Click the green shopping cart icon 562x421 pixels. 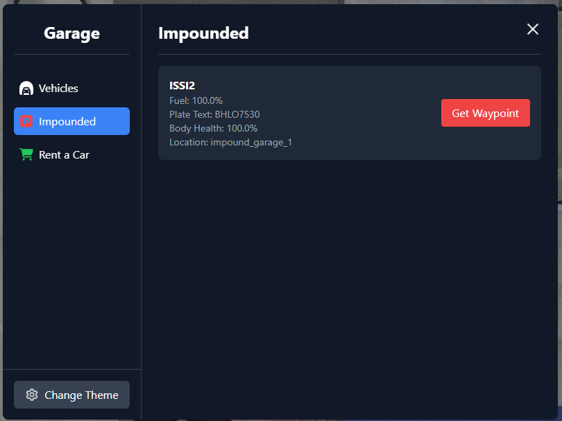pos(26,155)
